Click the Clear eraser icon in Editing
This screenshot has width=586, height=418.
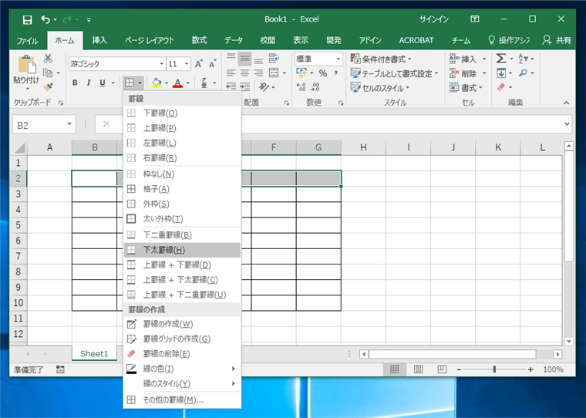(501, 87)
